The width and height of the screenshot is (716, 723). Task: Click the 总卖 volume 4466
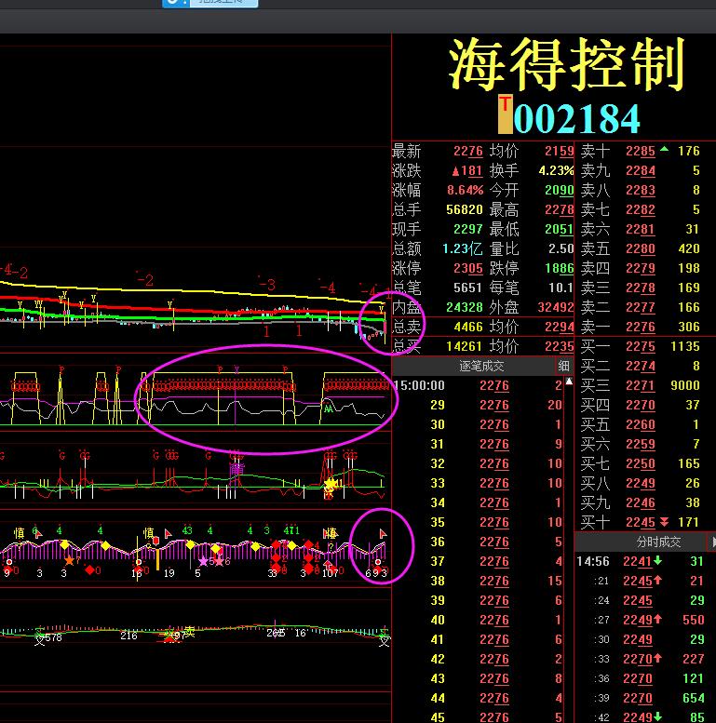pos(467,327)
